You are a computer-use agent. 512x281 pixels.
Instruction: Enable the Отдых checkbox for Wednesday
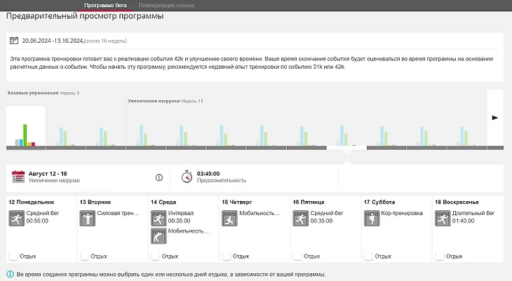(x=154, y=256)
